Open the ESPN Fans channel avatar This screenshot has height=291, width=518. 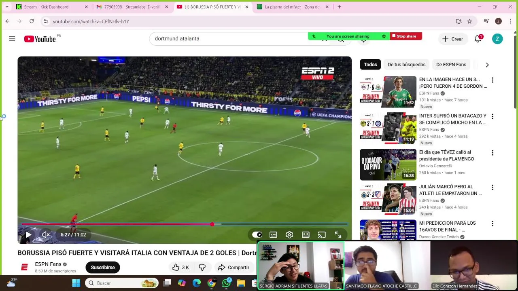(x=24, y=267)
